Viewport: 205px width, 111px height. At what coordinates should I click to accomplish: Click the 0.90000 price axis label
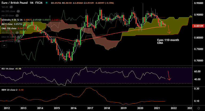point(199,15)
